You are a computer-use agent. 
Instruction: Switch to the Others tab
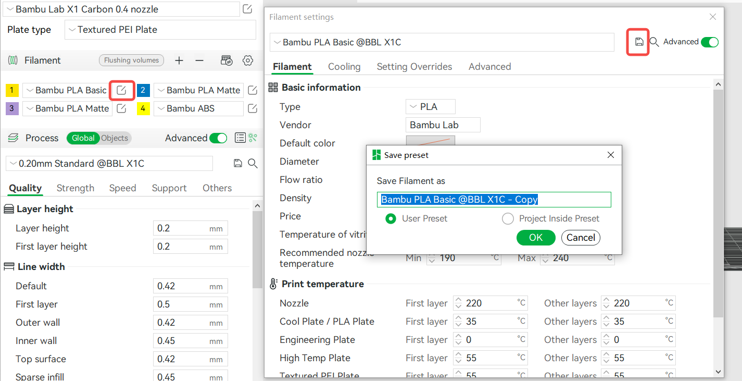point(217,188)
